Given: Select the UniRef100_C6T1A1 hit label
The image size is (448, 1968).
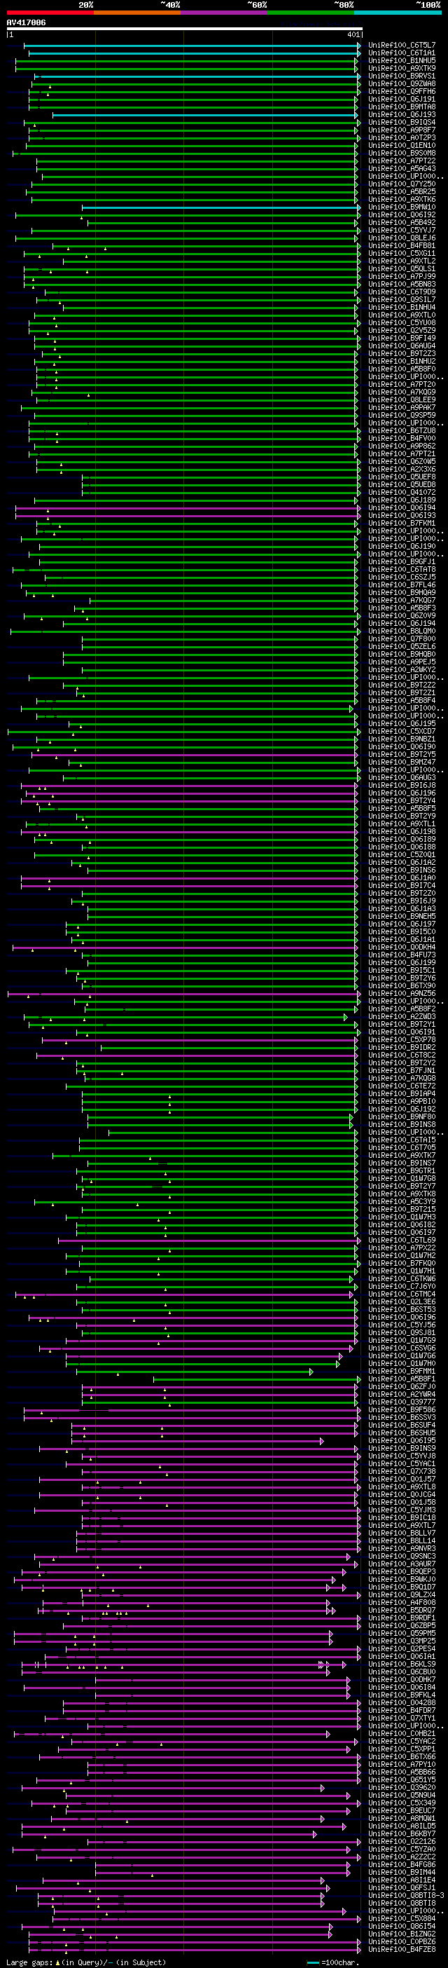Looking at the screenshot, I should point(402,53).
